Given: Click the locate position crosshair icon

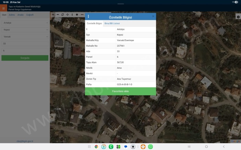Looking at the screenshot, I should click(x=67, y=15).
